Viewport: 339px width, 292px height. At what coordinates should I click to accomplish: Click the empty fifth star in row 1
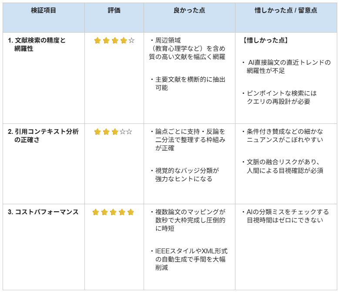(x=131, y=40)
